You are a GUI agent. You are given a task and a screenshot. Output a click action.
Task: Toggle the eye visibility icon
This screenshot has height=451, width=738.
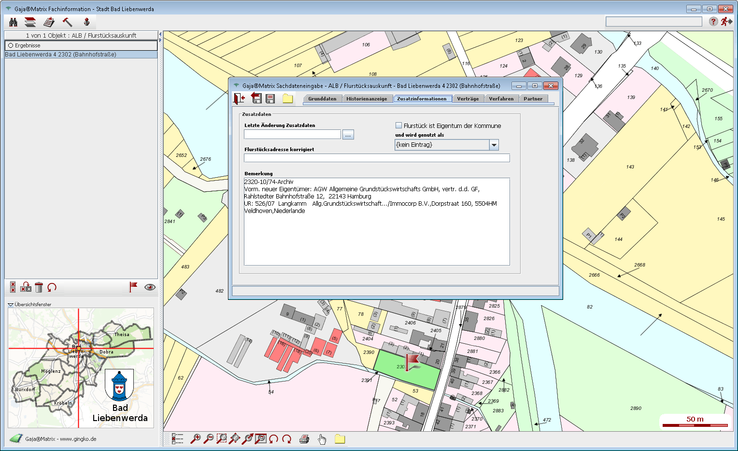click(150, 287)
